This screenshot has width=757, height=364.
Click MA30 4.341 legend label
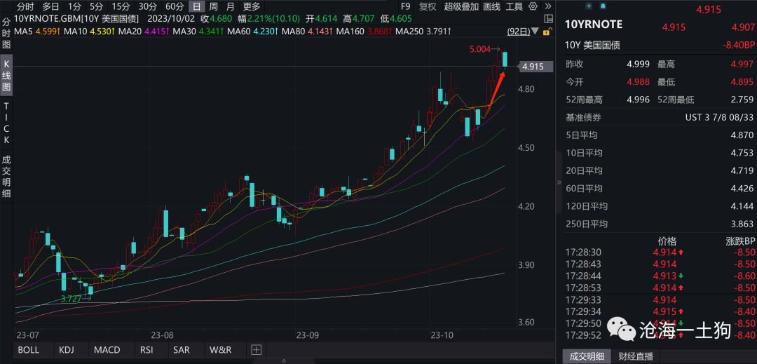pyautogui.click(x=199, y=32)
